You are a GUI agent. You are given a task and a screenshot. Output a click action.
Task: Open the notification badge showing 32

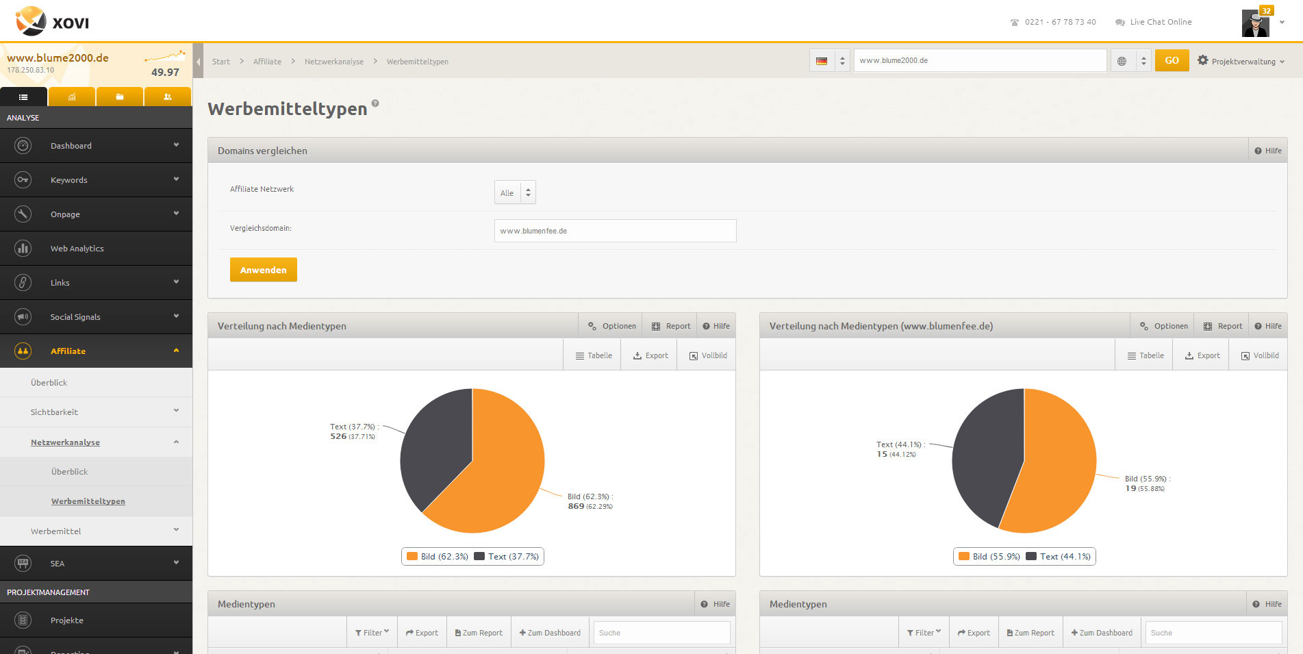point(1267,10)
